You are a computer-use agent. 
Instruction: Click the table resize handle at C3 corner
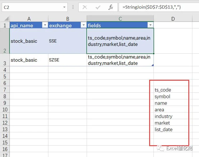pyautogui.click(x=153, y=65)
